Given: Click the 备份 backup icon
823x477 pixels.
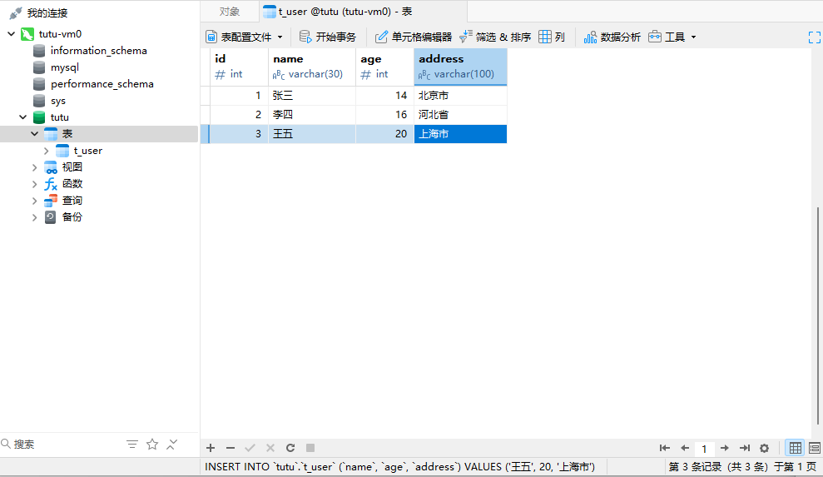Looking at the screenshot, I should pyautogui.click(x=51, y=217).
